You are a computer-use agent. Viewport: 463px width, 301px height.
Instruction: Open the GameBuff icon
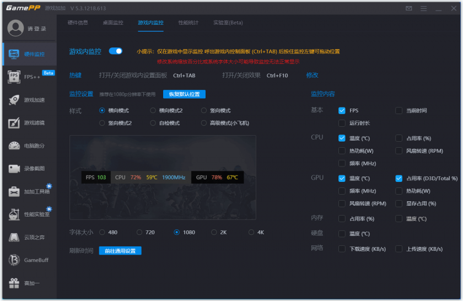point(14,260)
